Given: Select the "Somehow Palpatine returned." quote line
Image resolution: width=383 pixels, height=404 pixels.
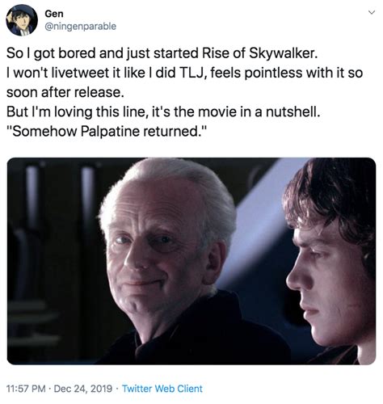Looking at the screenshot, I should point(107,131).
